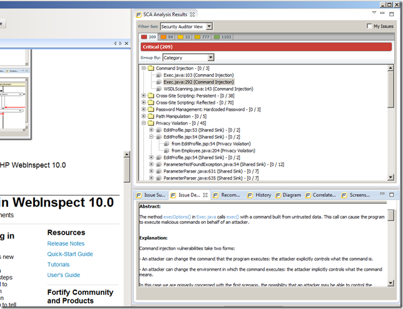Close the Issue Details tab
403x309 pixels.
[205, 195]
